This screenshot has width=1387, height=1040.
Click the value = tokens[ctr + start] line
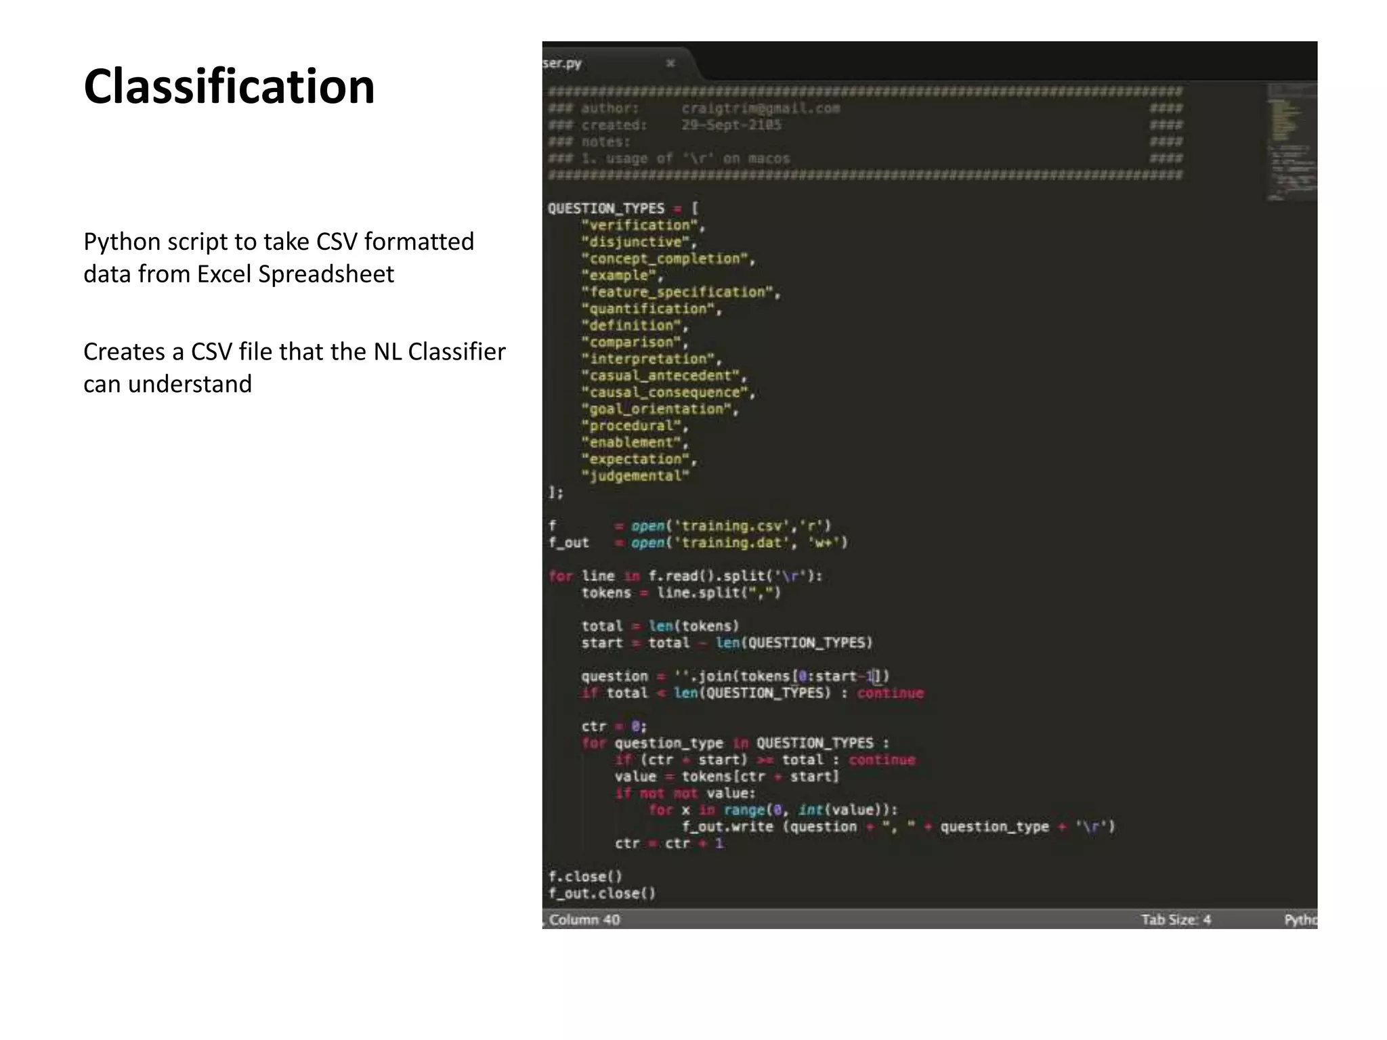[727, 777]
